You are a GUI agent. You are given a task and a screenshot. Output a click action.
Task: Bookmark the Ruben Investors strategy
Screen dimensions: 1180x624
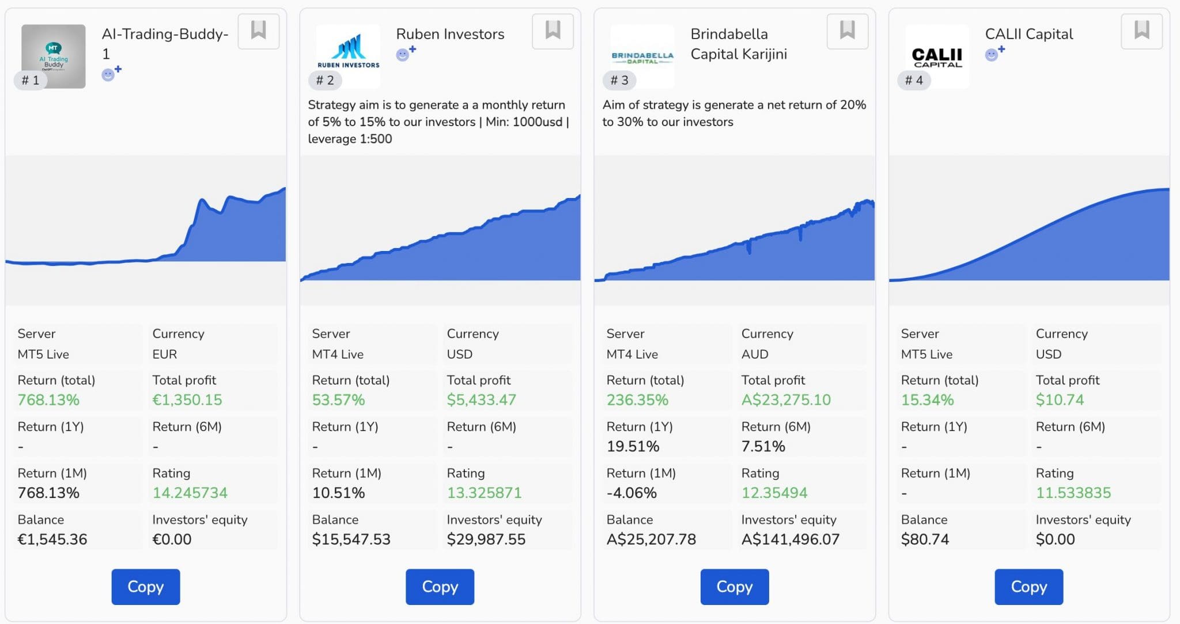click(x=553, y=31)
